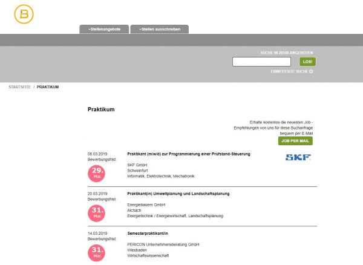Click the Suche in Angeboten label
The image size is (363, 265).
click(x=287, y=53)
